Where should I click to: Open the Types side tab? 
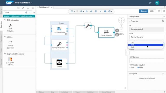pyautogui.click(x=1, y=50)
